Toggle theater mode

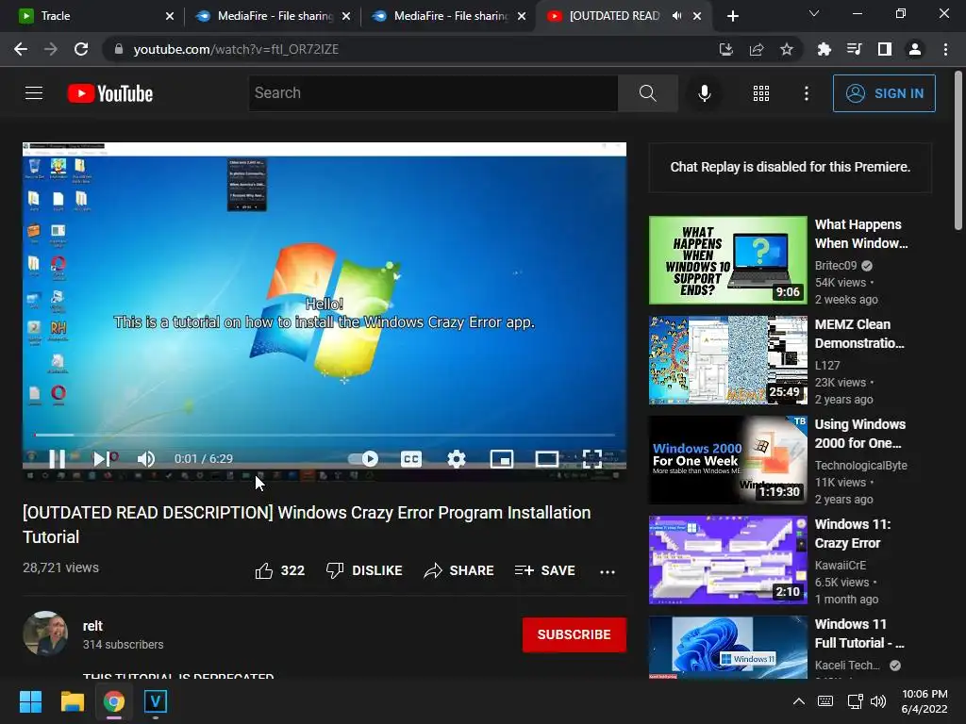tap(546, 459)
